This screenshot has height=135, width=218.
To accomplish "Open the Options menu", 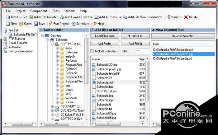I will pyautogui.click(x=70, y=11).
